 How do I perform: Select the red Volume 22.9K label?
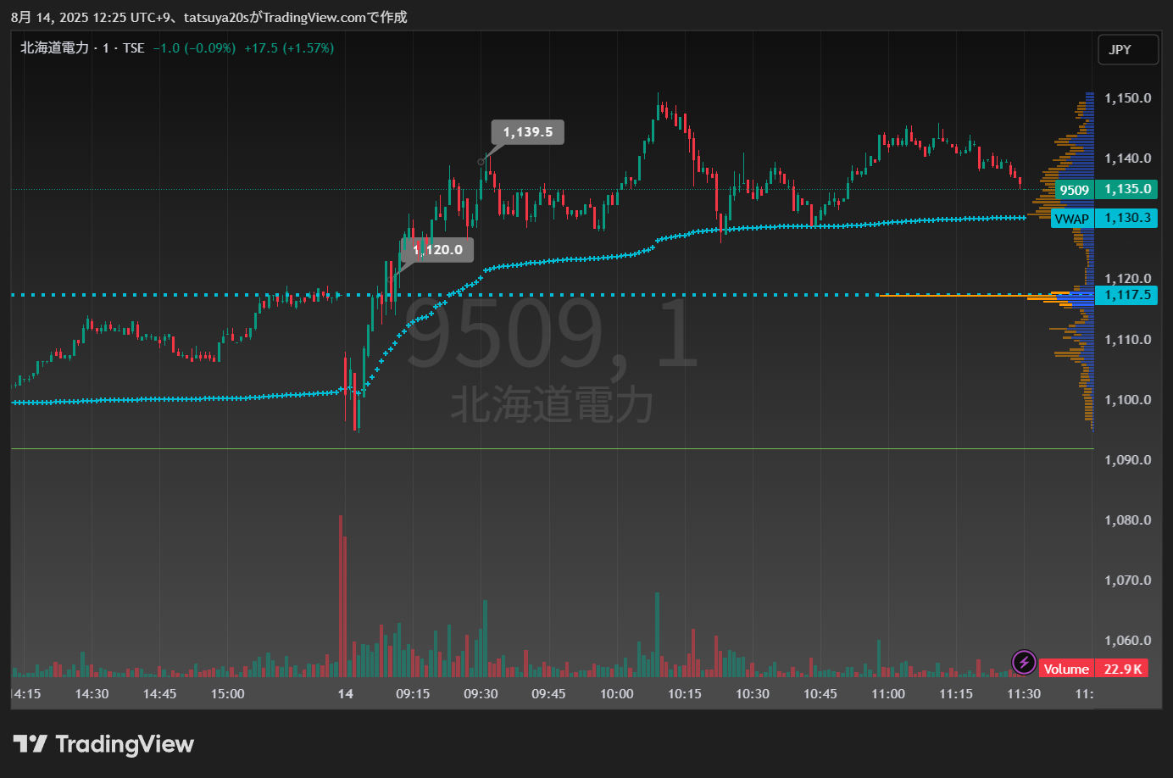[1093, 669]
